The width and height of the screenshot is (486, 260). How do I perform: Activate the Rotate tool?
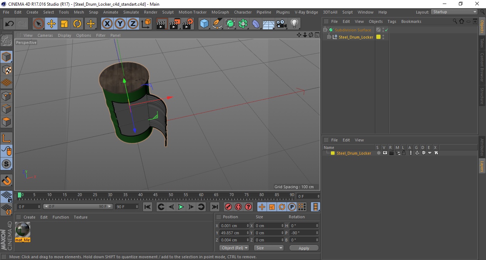tap(77, 24)
